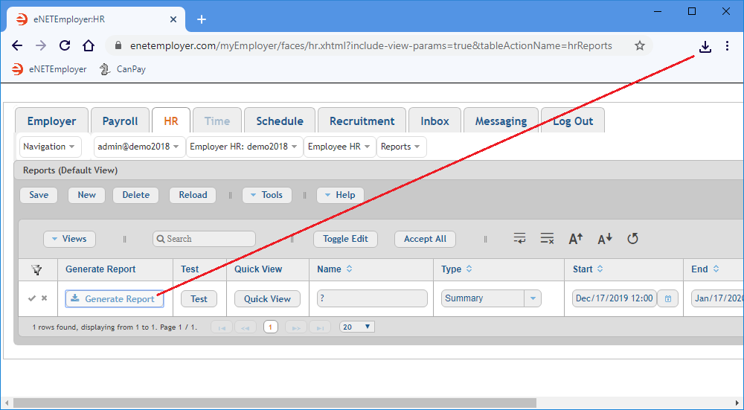Click the filter funnel icon in table header

[x=36, y=269]
